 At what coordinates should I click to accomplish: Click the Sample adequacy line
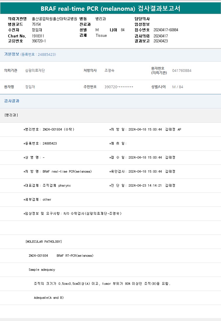(42, 270)
